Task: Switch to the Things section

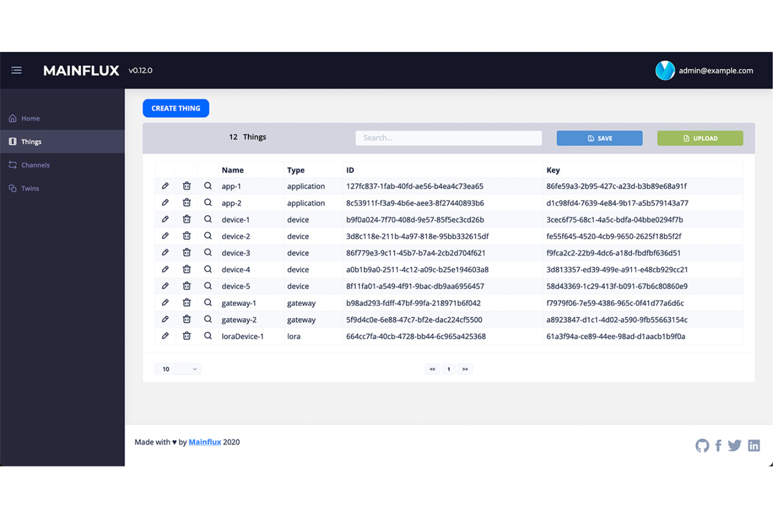Action: tap(31, 141)
